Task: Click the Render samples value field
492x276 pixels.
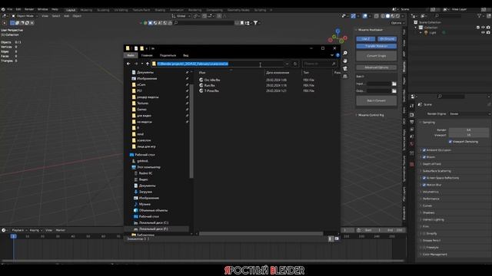Action: pyautogui.click(x=468, y=130)
